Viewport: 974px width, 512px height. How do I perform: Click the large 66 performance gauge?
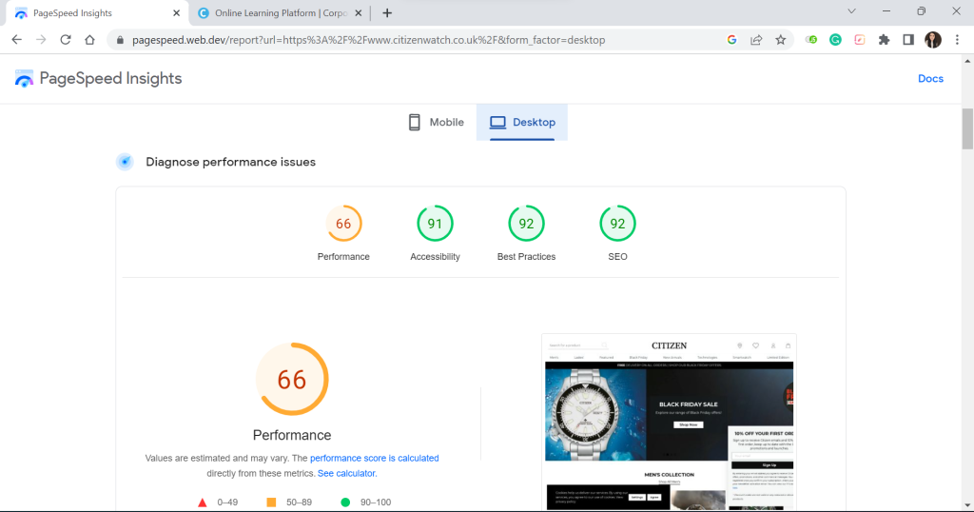292,379
